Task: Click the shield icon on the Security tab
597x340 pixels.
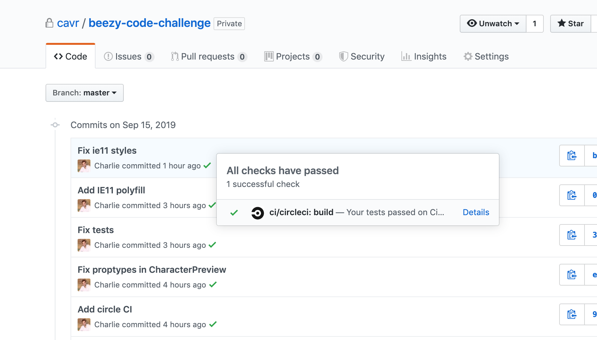Action: (343, 56)
